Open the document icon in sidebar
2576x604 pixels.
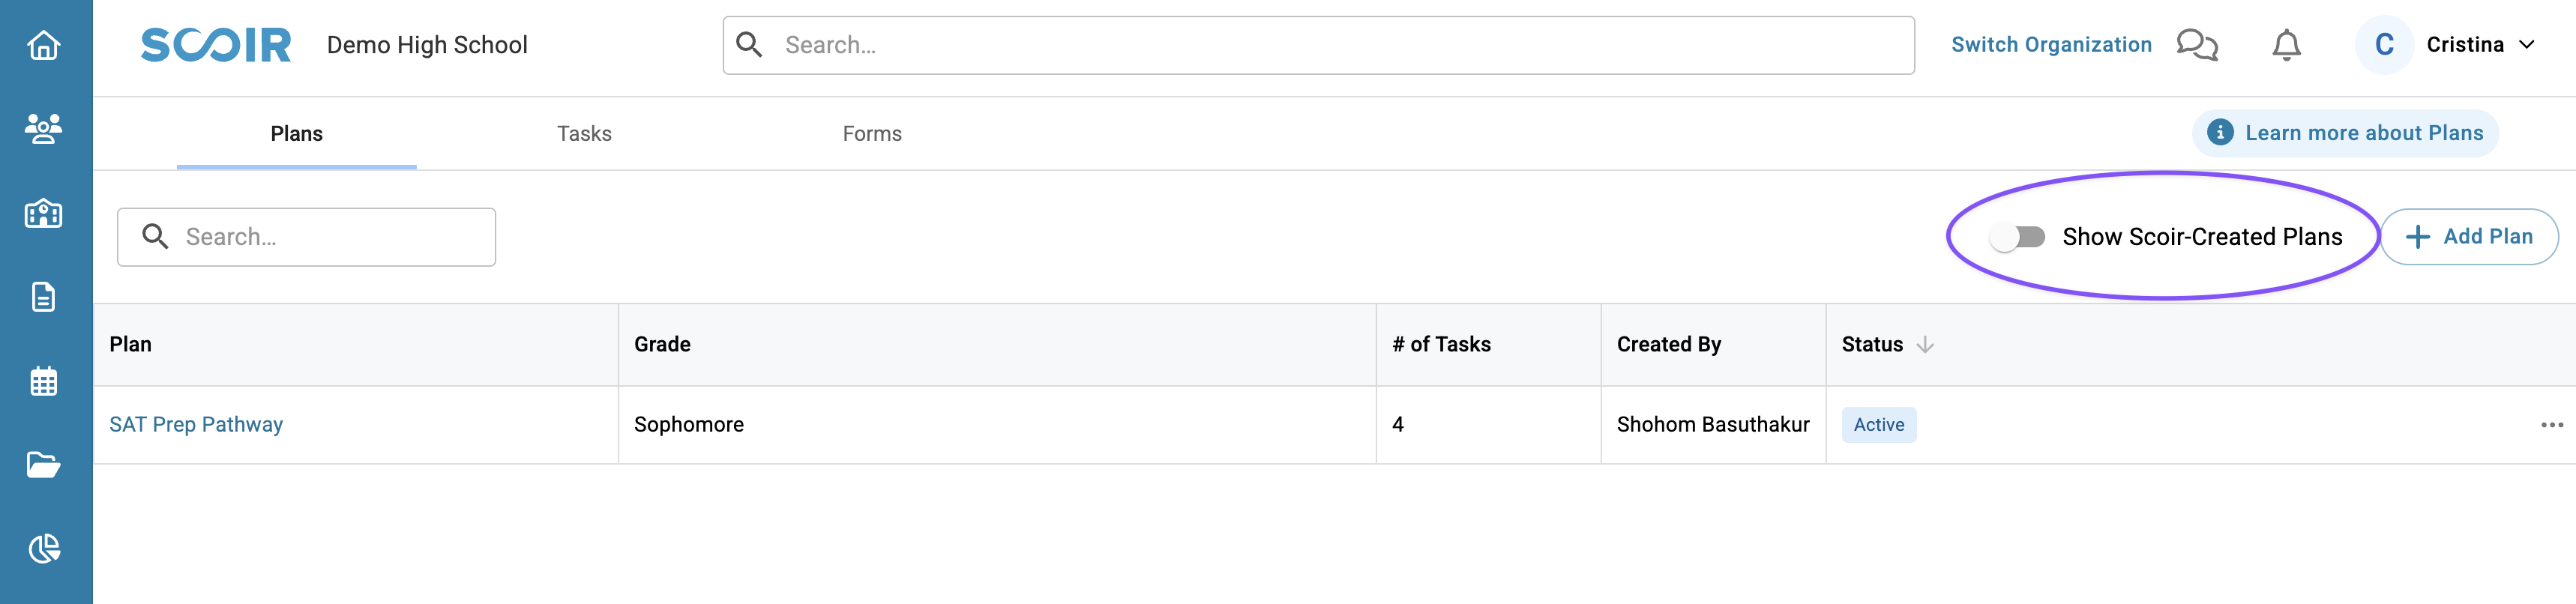click(x=44, y=297)
